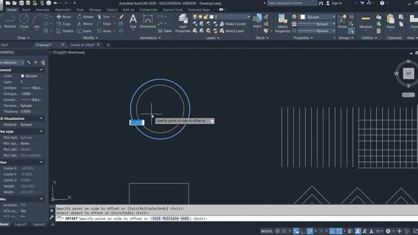The image size is (418, 235).
Task: Open the Manage ribbon tab
Action: point(95,10)
